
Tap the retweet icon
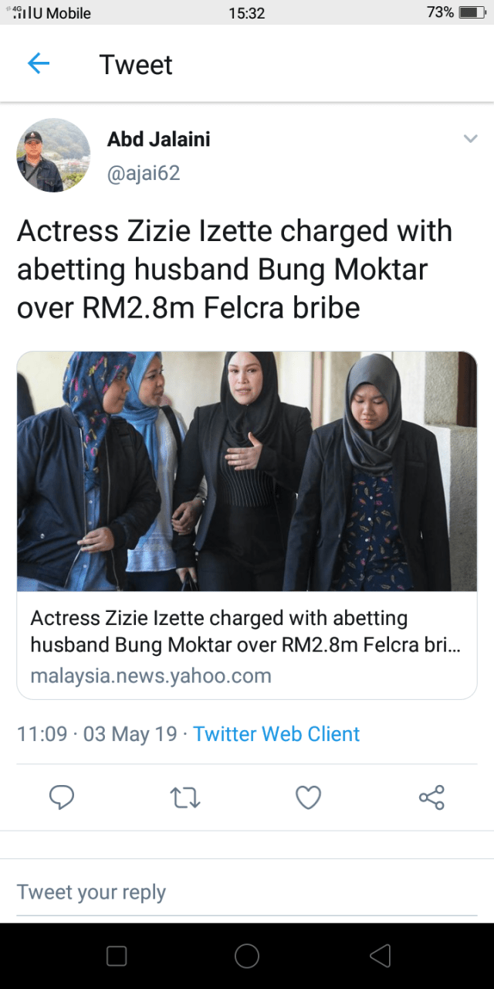184,797
